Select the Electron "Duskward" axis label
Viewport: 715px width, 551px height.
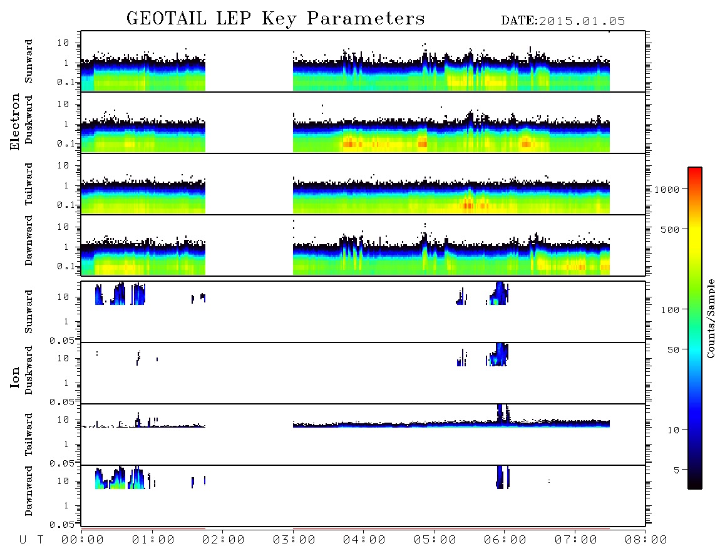pyautogui.click(x=29, y=120)
